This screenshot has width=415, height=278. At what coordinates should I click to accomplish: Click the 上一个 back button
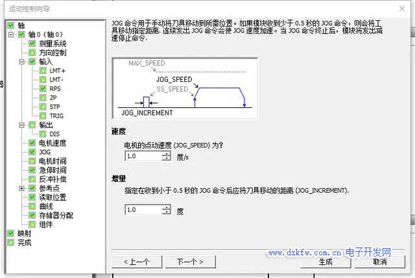click(136, 262)
